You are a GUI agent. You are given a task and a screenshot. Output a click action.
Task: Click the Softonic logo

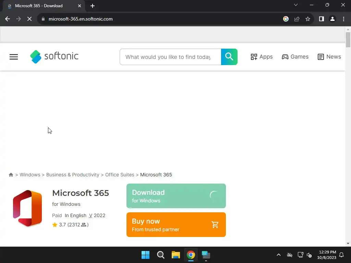pyautogui.click(x=54, y=57)
